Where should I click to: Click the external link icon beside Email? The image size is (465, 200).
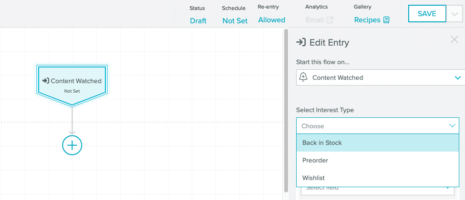(x=330, y=20)
